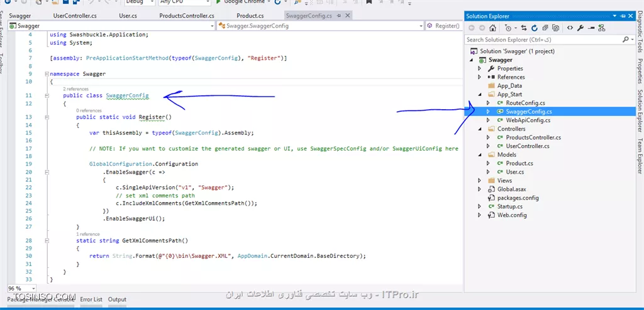Expand the Properties node in Solution Explorer
644x310 pixels.
tap(479, 68)
